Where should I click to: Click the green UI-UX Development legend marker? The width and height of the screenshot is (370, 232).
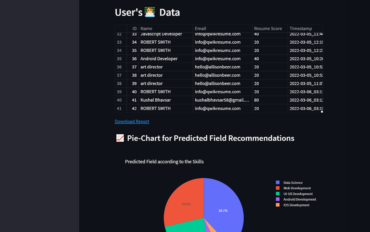point(277,194)
